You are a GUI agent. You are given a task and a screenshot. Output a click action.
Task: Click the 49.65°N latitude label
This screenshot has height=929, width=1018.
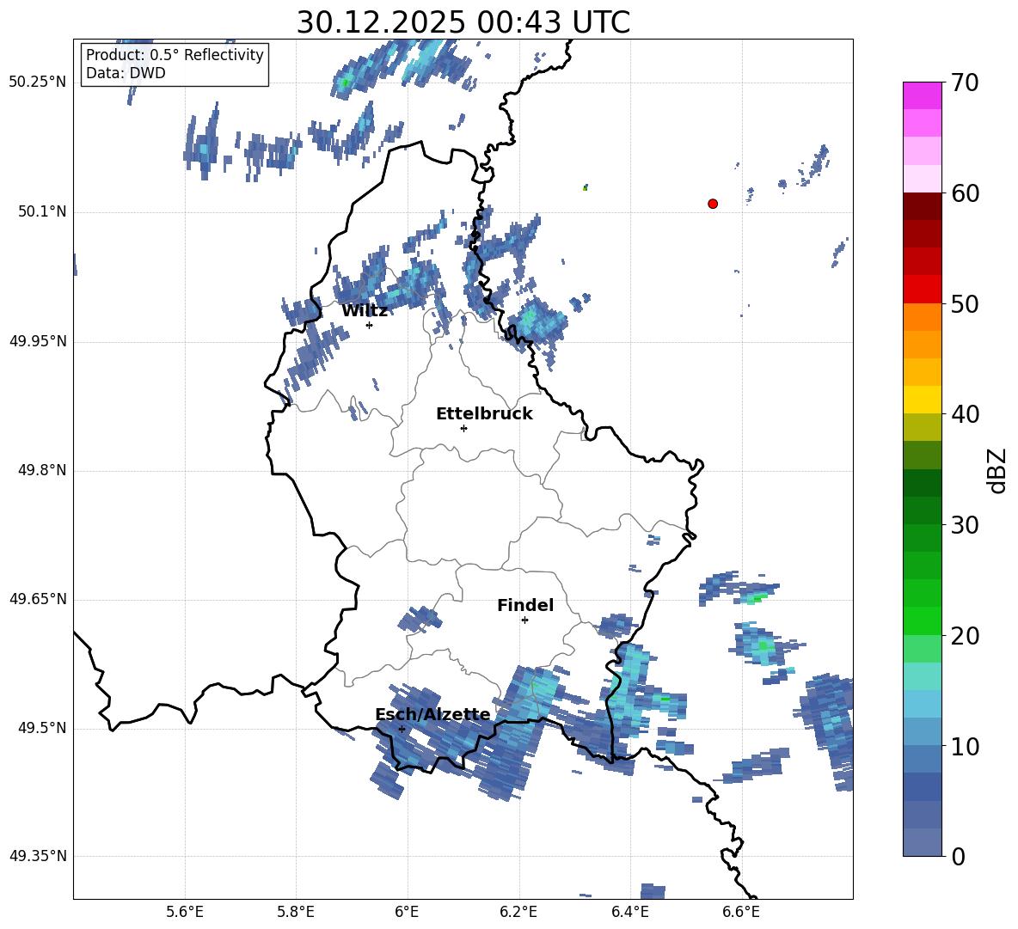pos(38,599)
